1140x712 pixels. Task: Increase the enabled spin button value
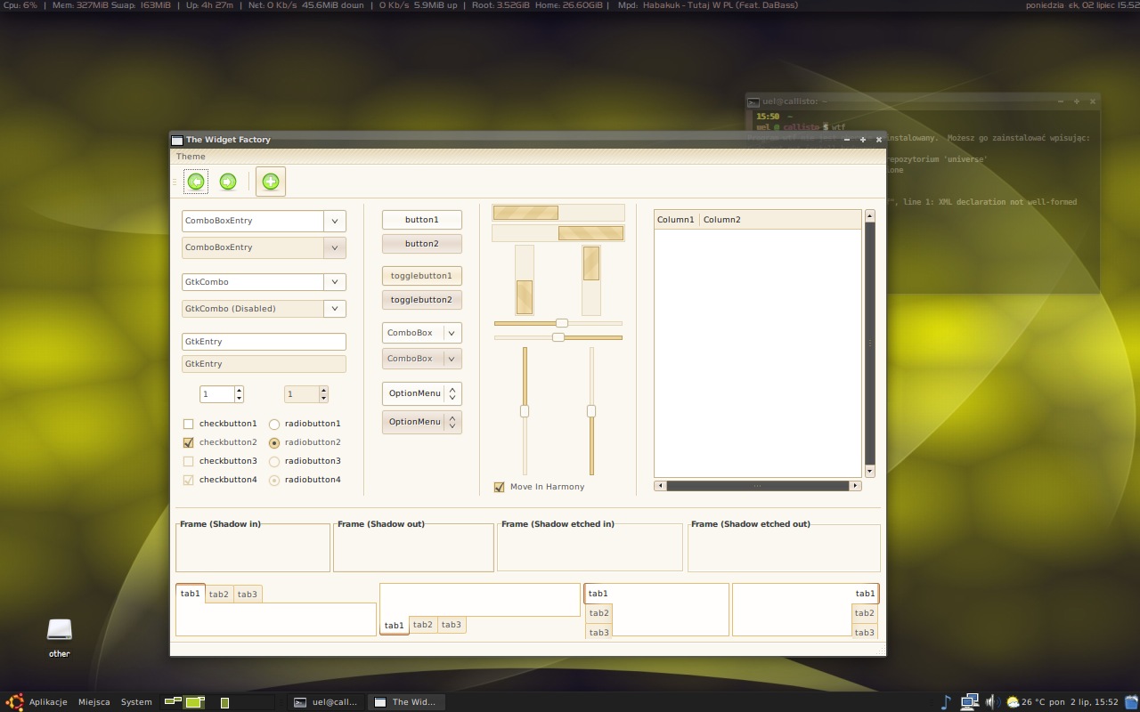(x=239, y=391)
